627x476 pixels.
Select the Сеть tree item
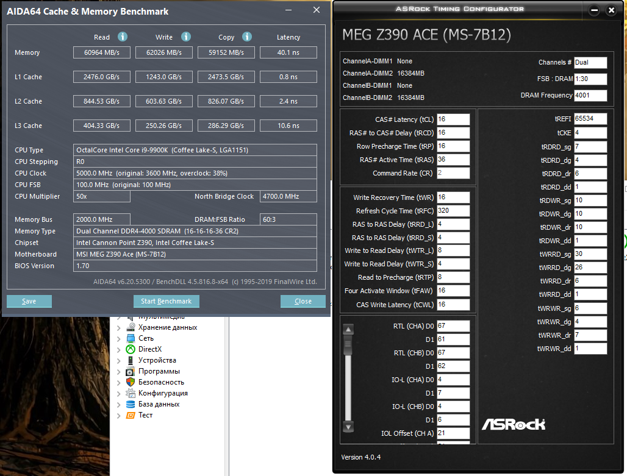click(146, 338)
